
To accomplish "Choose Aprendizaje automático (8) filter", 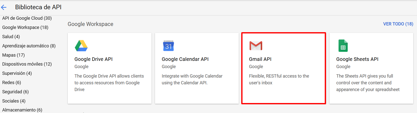I will pyautogui.click(x=29, y=46).
